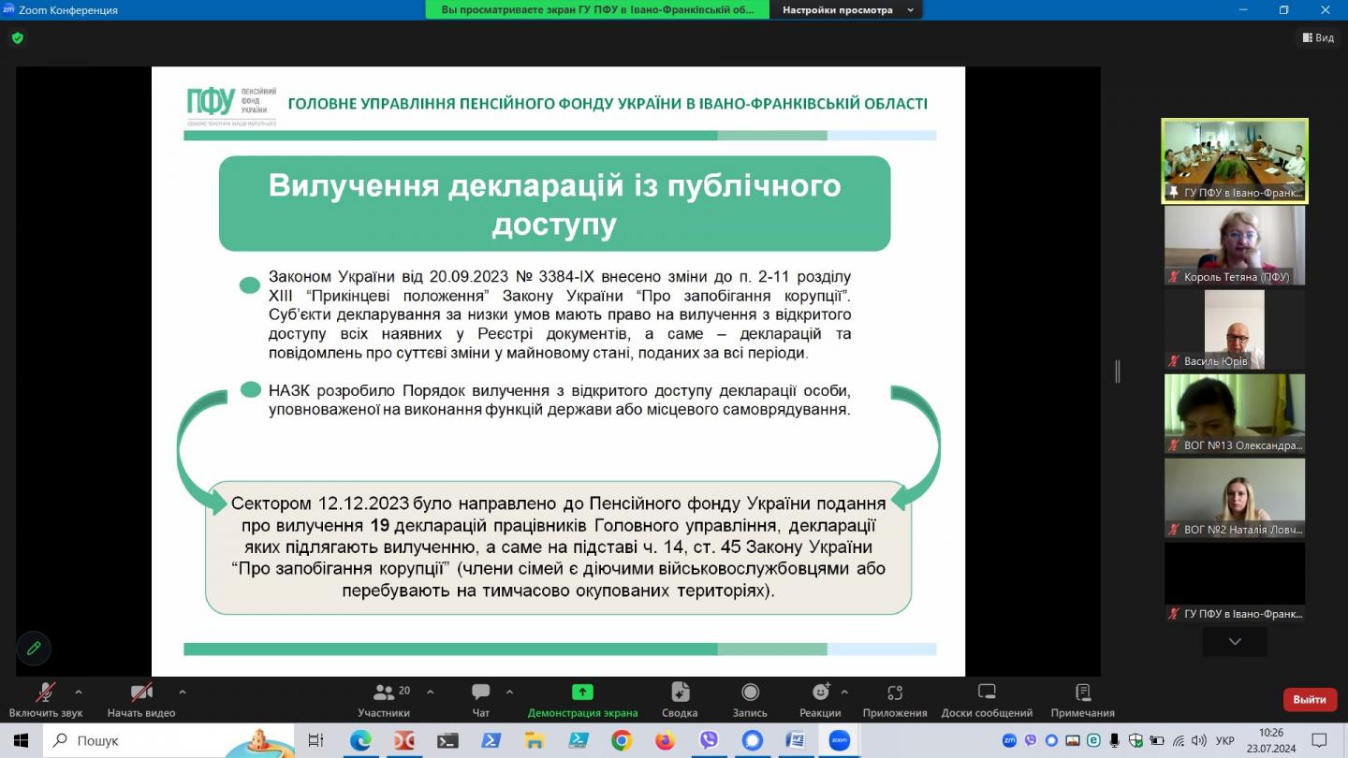This screenshot has width=1348, height=758.
Task: Click the green encryption shield icon
Action: click(x=18, y=38)
